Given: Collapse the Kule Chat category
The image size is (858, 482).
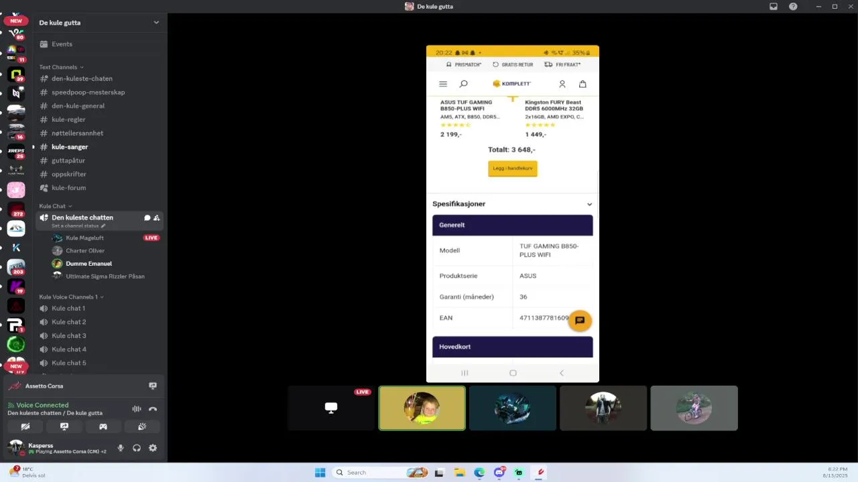Looking at the screenshot, I should [x=55, y=206].
